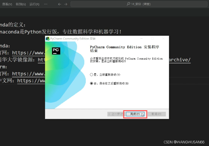Select 否，我会在之后重新启动(N) radio option

tap(109, 83)
